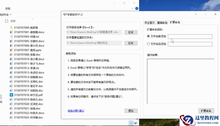The width and height of the screenshot is (220, 126).
Task: Click the 测试作业 breadcrumb in Explorer
Action: point(4,15)
